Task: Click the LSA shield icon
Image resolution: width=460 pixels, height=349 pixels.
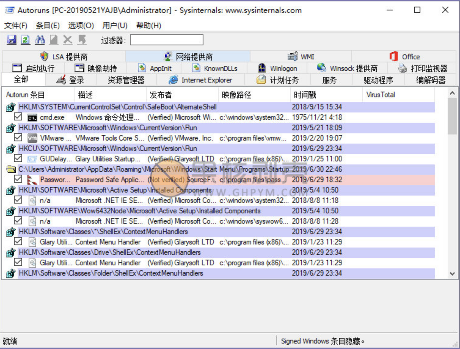Action: (x=44, y=56)
